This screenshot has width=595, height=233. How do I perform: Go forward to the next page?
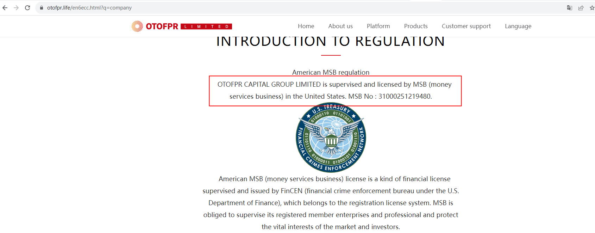coord(16,8)
